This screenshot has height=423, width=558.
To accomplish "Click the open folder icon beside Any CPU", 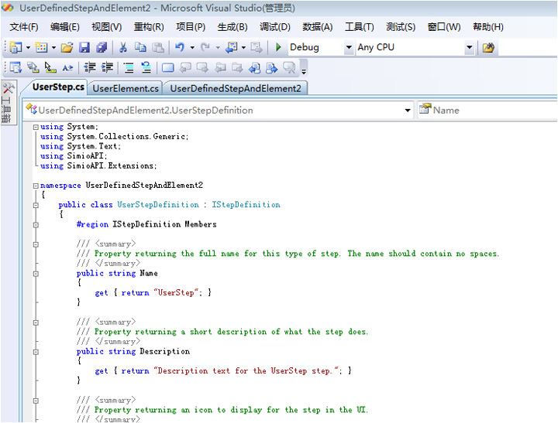I will coord(488,48).
